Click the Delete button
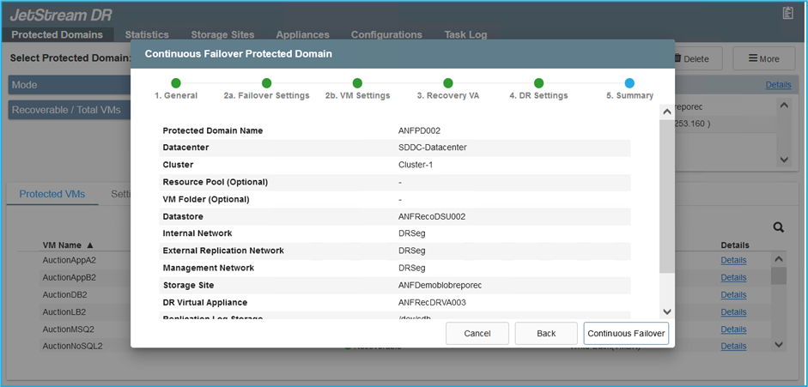The width and height of the screenshot is (808, 387). [697, 59]
